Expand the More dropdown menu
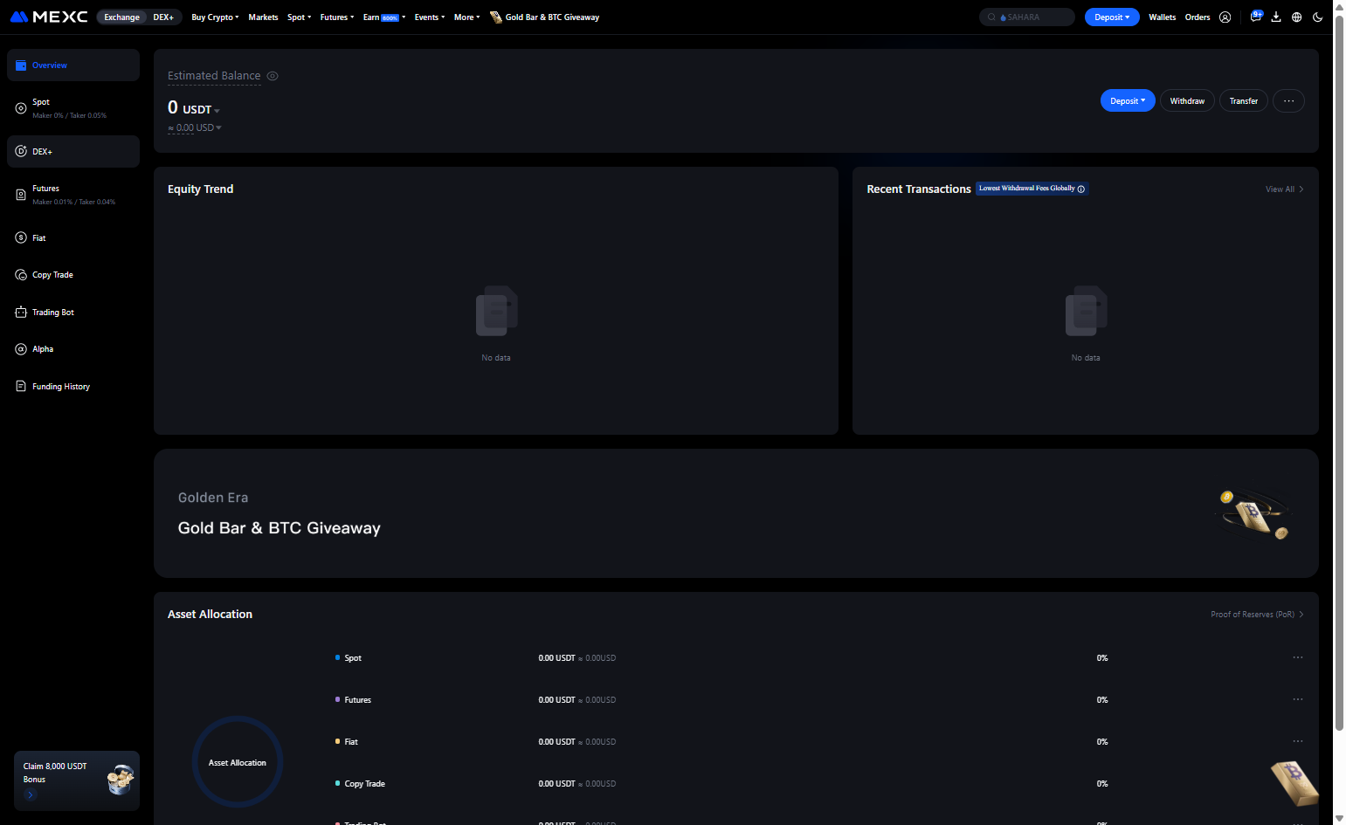 (466, 17)
